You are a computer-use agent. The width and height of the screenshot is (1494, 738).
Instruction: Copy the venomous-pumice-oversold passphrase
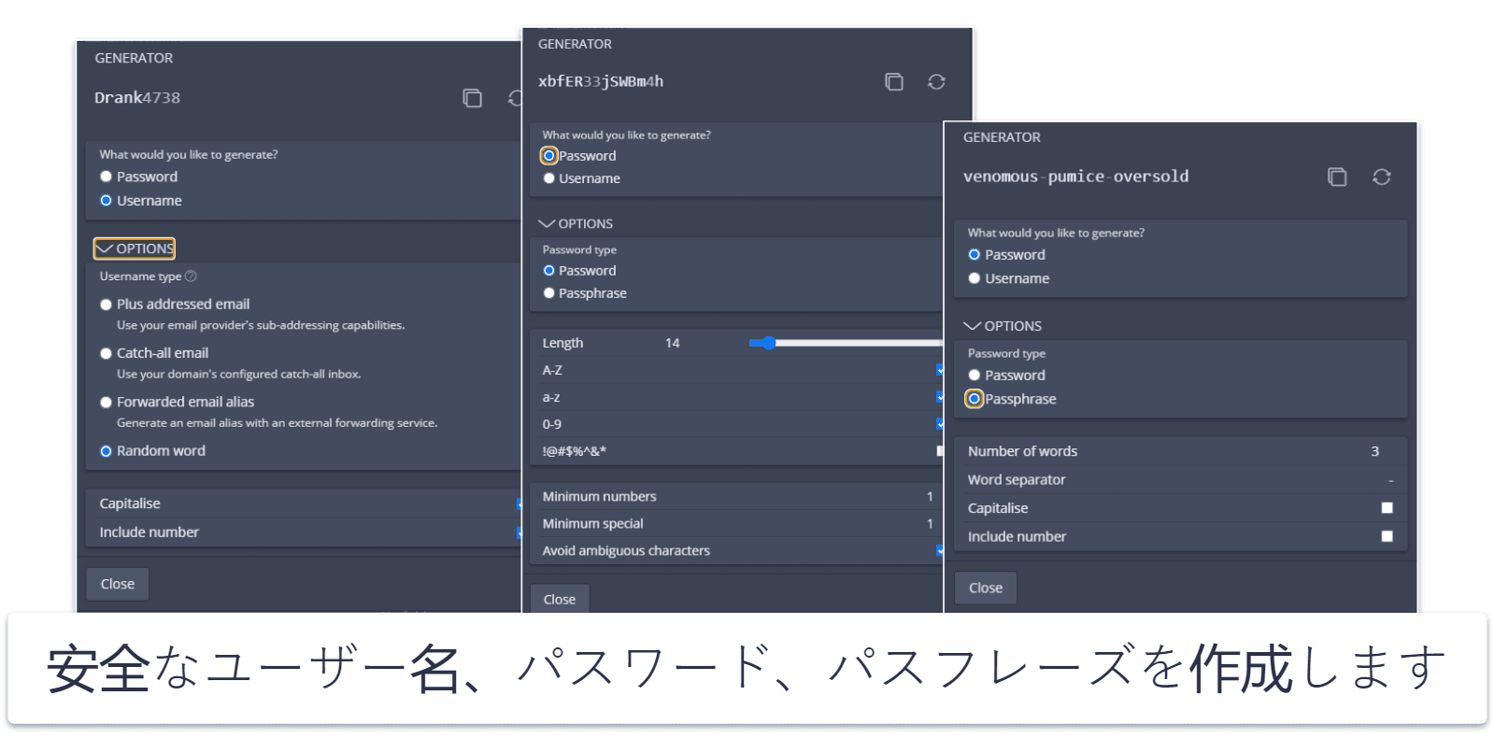pos(1337,177)
